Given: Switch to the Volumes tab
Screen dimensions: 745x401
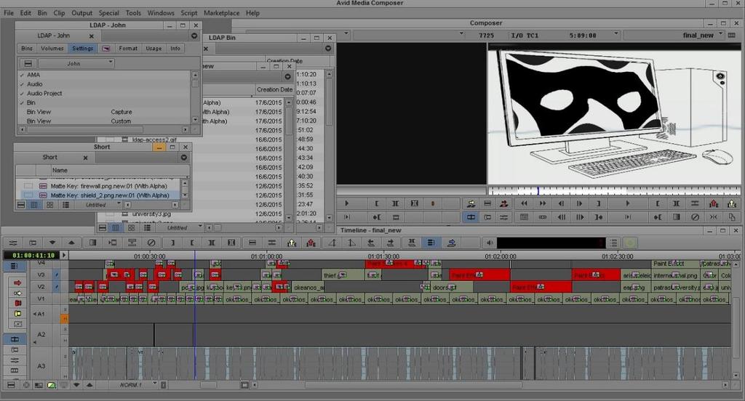Looking at the screenshot, I should [52, 49].
